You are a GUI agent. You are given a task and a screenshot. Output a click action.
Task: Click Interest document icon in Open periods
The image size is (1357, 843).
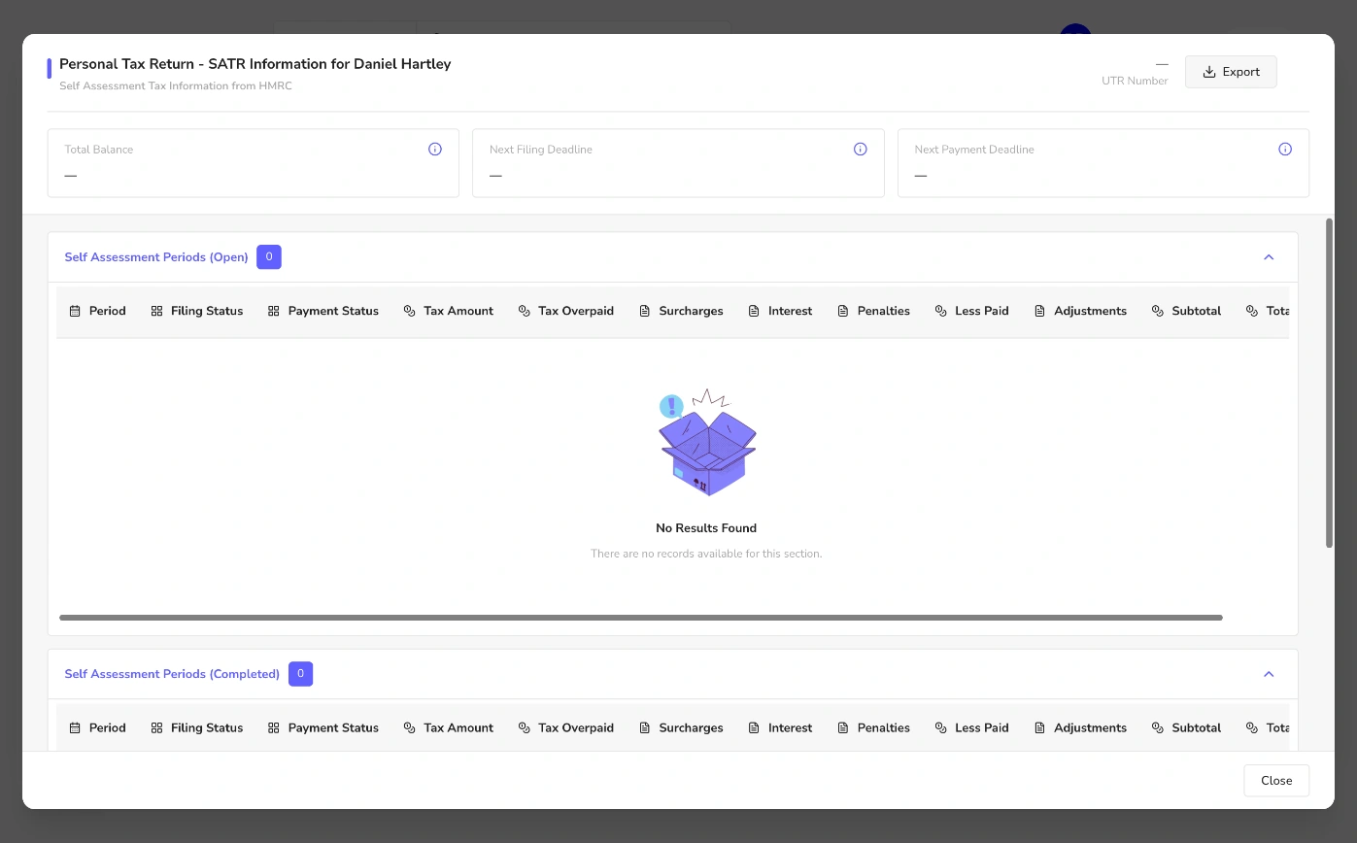click(754, 311)
